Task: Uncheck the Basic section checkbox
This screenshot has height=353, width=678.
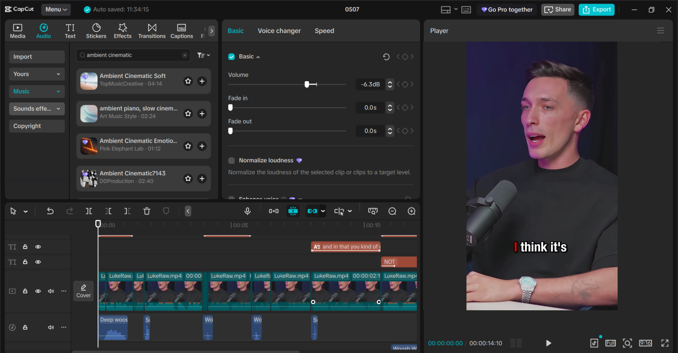Action: pyautogui.click(x=232, y=57)
